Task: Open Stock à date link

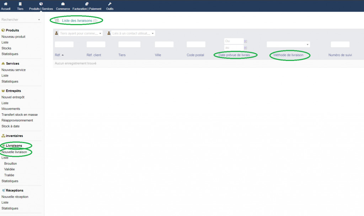Action: coord(10,126)
